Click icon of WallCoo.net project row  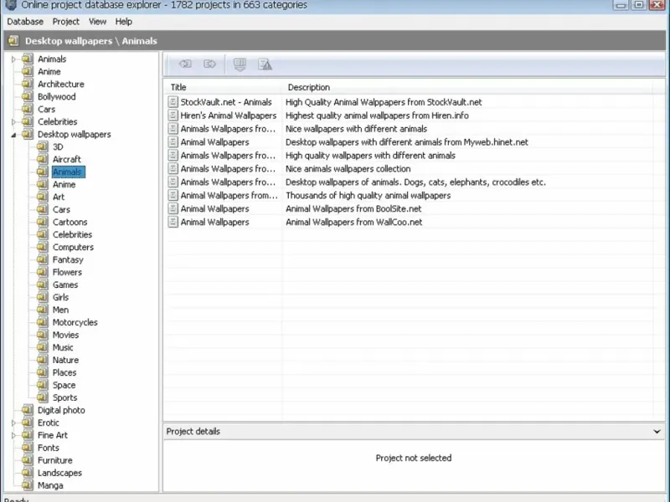[x=173, y=222]
